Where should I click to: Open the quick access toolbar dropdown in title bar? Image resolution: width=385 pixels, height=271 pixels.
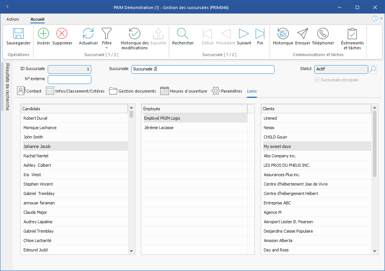8,7
